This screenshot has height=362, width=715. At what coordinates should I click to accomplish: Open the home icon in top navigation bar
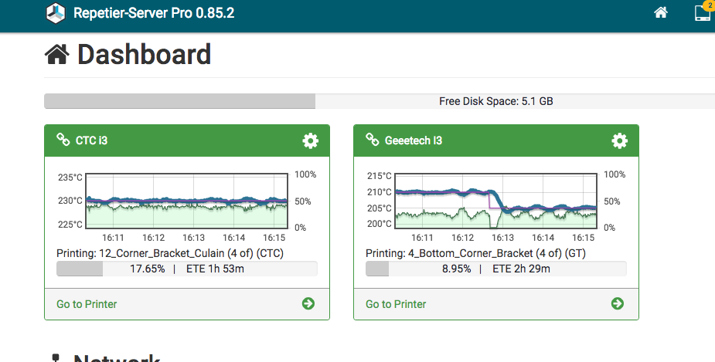tap(660, 12)
